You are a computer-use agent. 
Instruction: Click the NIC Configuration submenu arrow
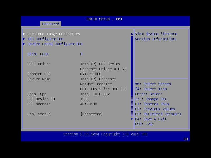pos(24,39)
